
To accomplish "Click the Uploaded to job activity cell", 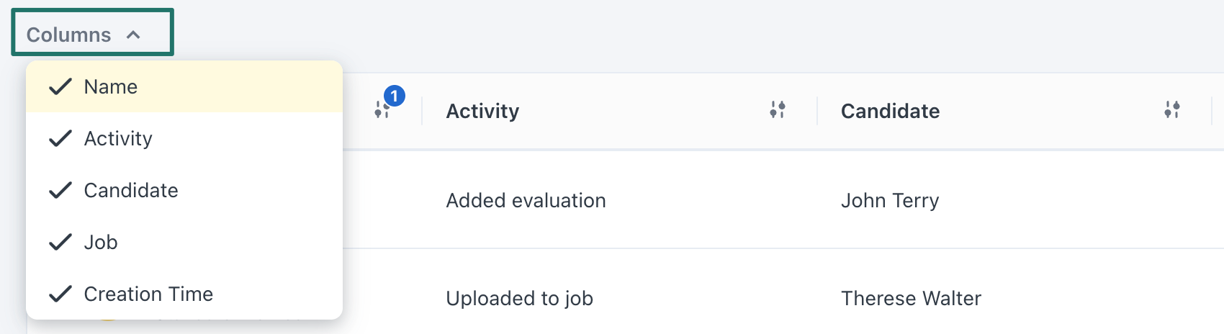I will pyautogui.click(x=519, y=298).
